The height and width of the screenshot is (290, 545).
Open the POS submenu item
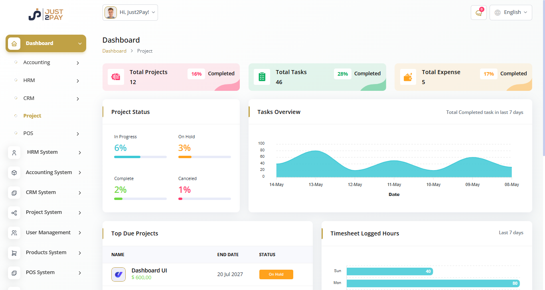28,133
